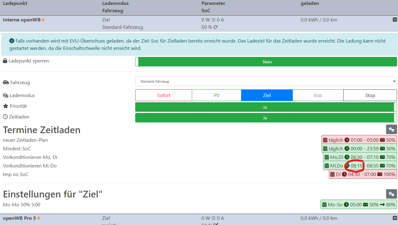
Task: Click the star icon next to Priorität
Action: click(x=5, y=106)
